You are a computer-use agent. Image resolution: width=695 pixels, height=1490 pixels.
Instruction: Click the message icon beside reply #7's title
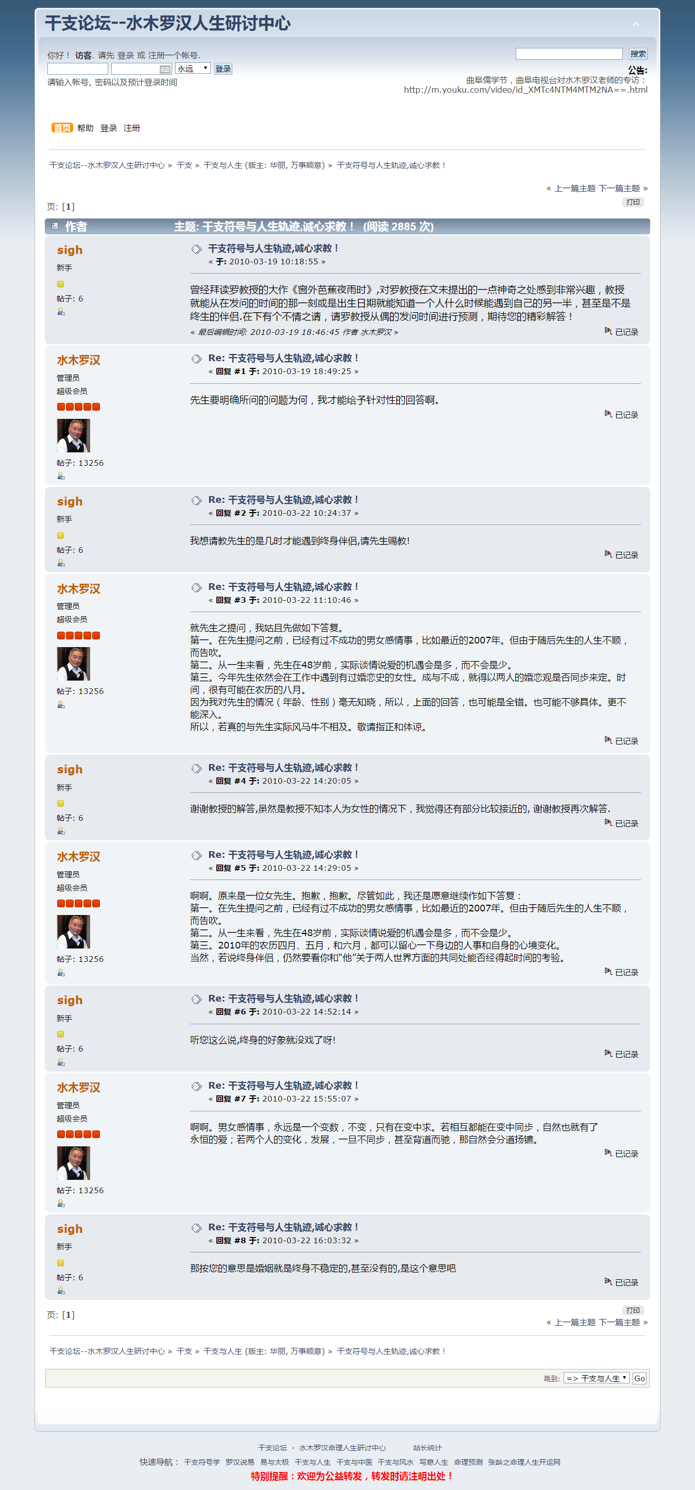[197, 1086]
